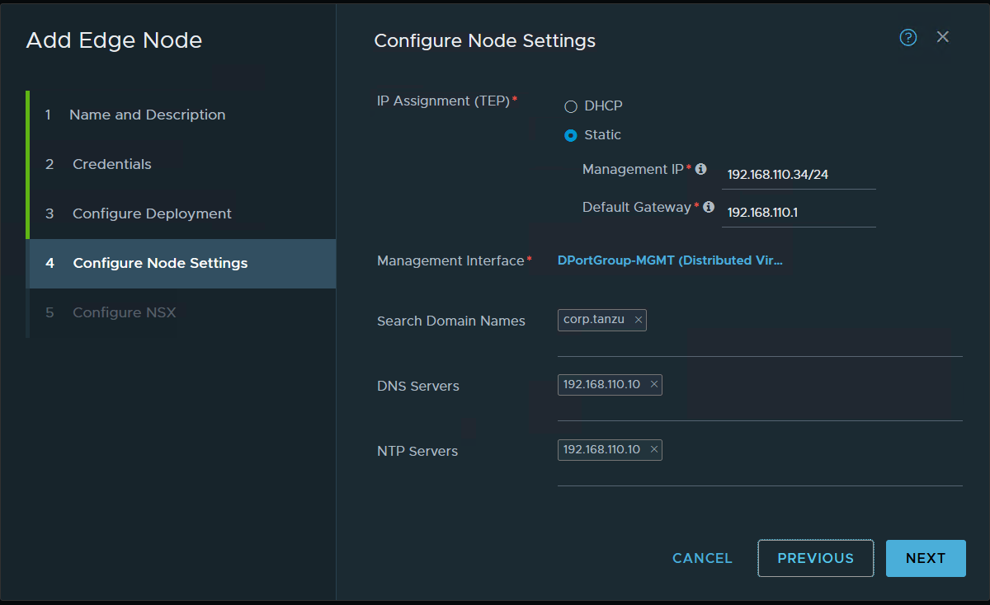990x605 pixels.
Task: Go to step 1 Name and Description
Action: point(147,115)
